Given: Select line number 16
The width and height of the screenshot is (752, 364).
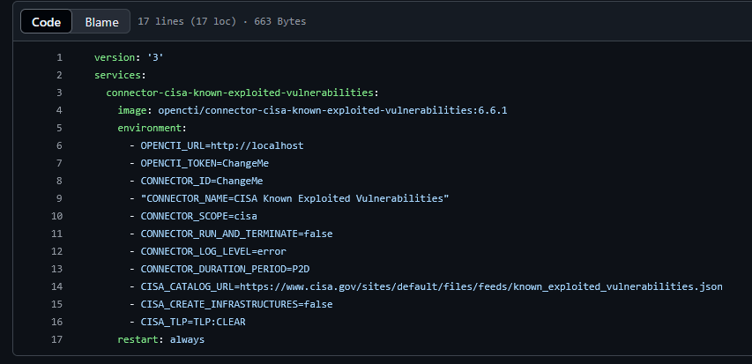Looking at the screenshot, I should tap(57, 322).
